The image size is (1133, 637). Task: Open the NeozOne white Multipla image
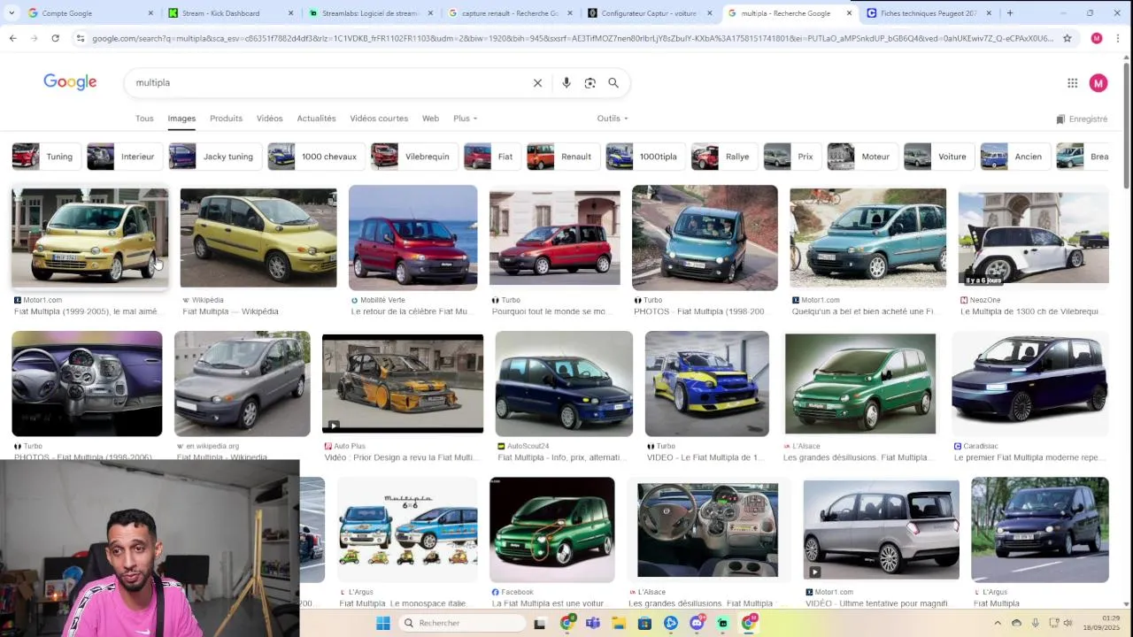1033,238
